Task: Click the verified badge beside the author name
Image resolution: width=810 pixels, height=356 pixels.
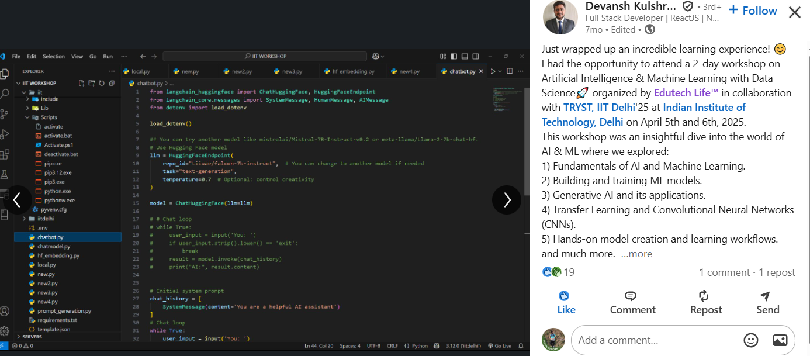Action: point(688,6)
